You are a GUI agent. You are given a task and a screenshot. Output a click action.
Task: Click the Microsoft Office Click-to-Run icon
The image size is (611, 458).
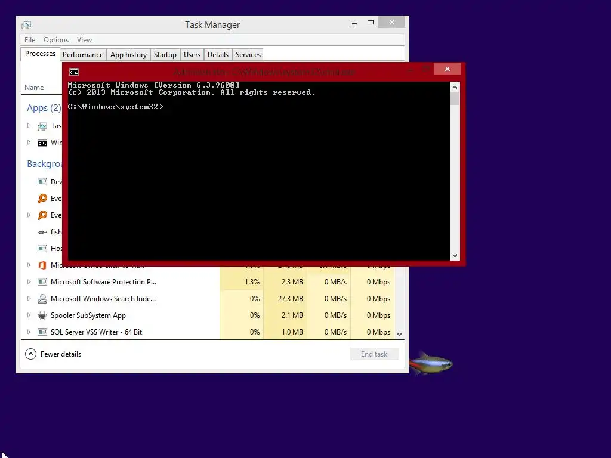tap(42, 265)
